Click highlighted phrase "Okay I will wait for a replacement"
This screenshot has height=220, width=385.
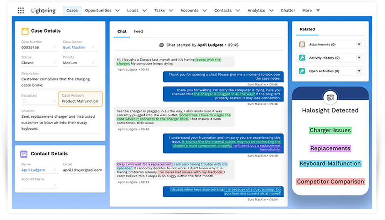tap(145, 164)
